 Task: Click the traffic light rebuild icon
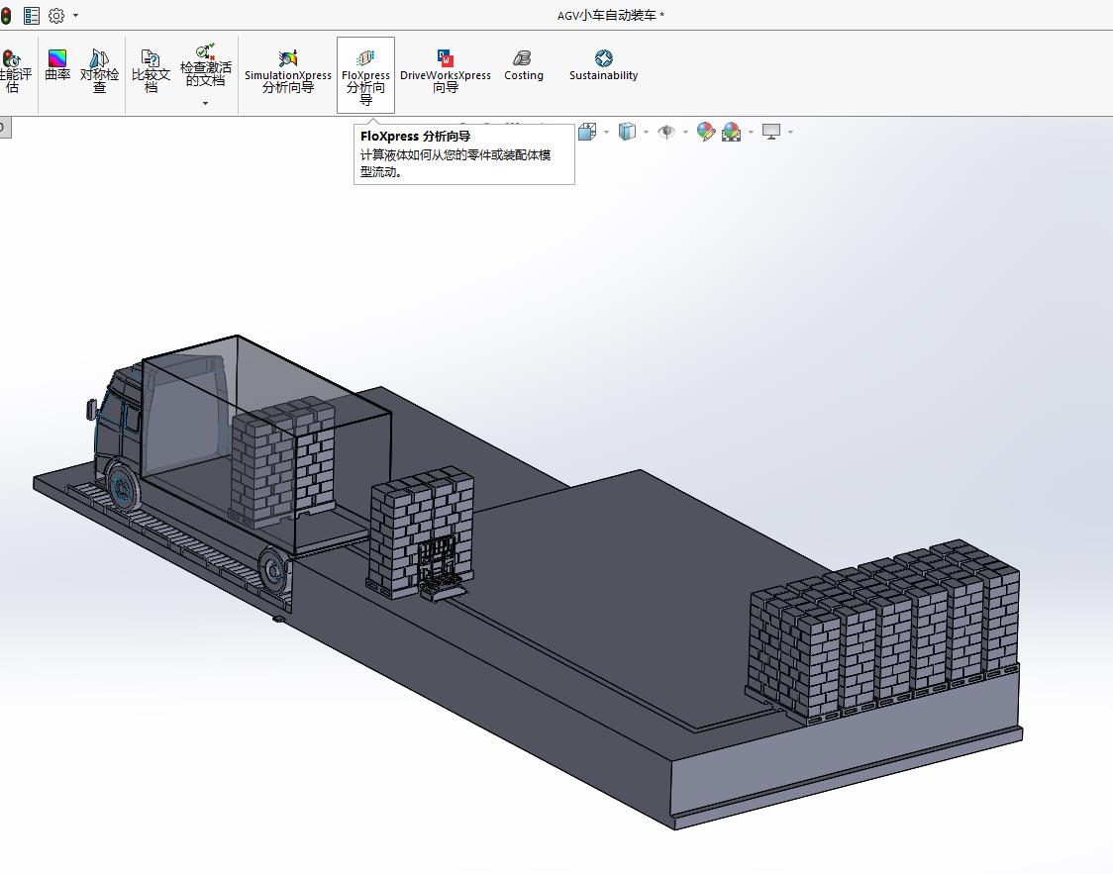pyautogui.click(x=6, y=15)
